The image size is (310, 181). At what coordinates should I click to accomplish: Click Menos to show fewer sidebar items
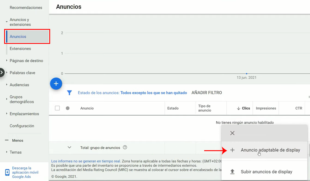coord(18,140)
